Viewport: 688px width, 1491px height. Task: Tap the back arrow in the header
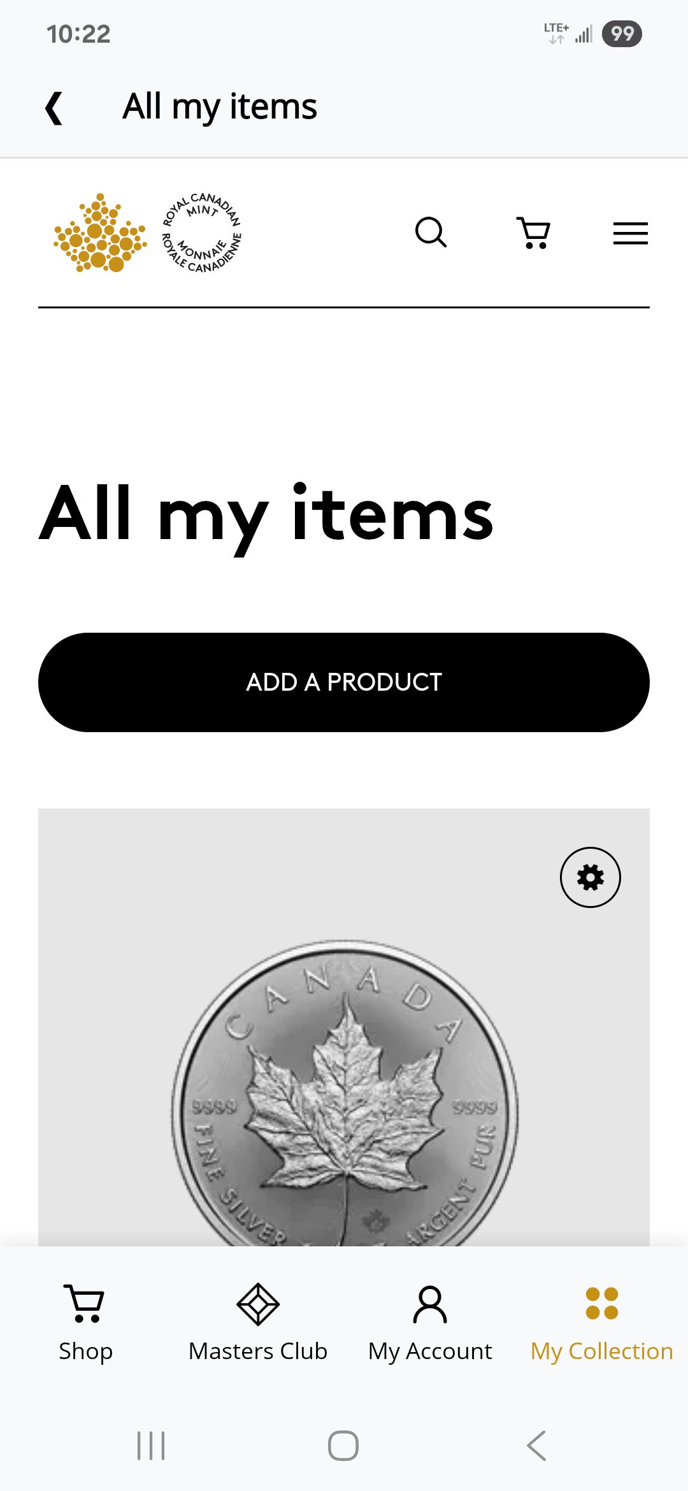coord(54,107)
